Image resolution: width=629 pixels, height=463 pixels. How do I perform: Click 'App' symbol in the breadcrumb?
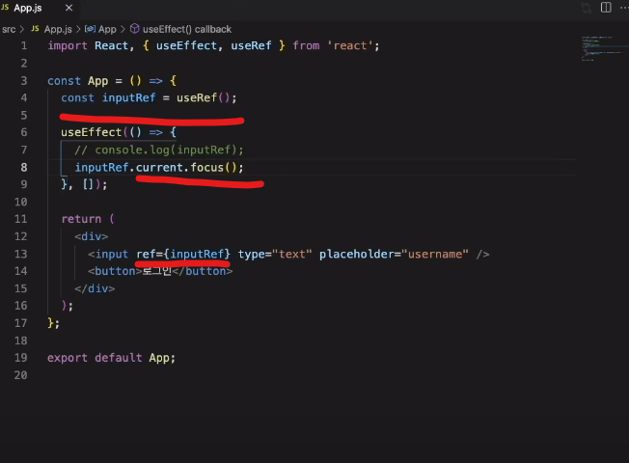click(107, 29)
